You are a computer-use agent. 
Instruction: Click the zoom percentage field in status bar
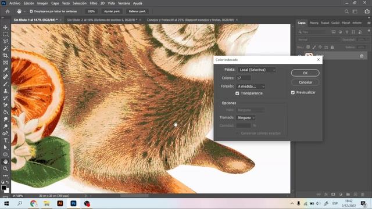coord(18,196)
